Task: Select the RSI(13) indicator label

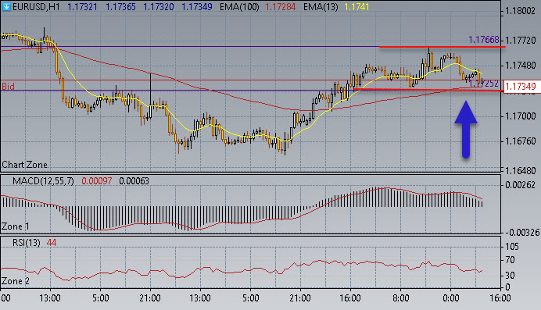Action: point(27,243)
